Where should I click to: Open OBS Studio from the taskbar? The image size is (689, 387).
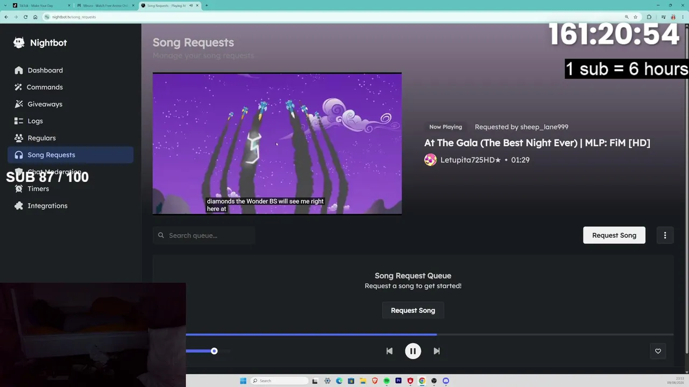point(434,381)
